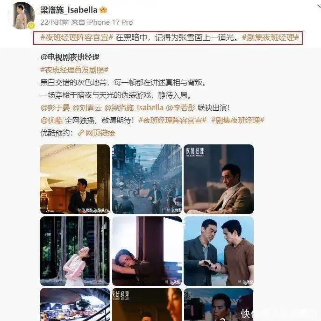Open hotel lobby suit photo thumbnail
Image resolution: width=321 pixels, height=321 pixels.
[x=75, y=179]
